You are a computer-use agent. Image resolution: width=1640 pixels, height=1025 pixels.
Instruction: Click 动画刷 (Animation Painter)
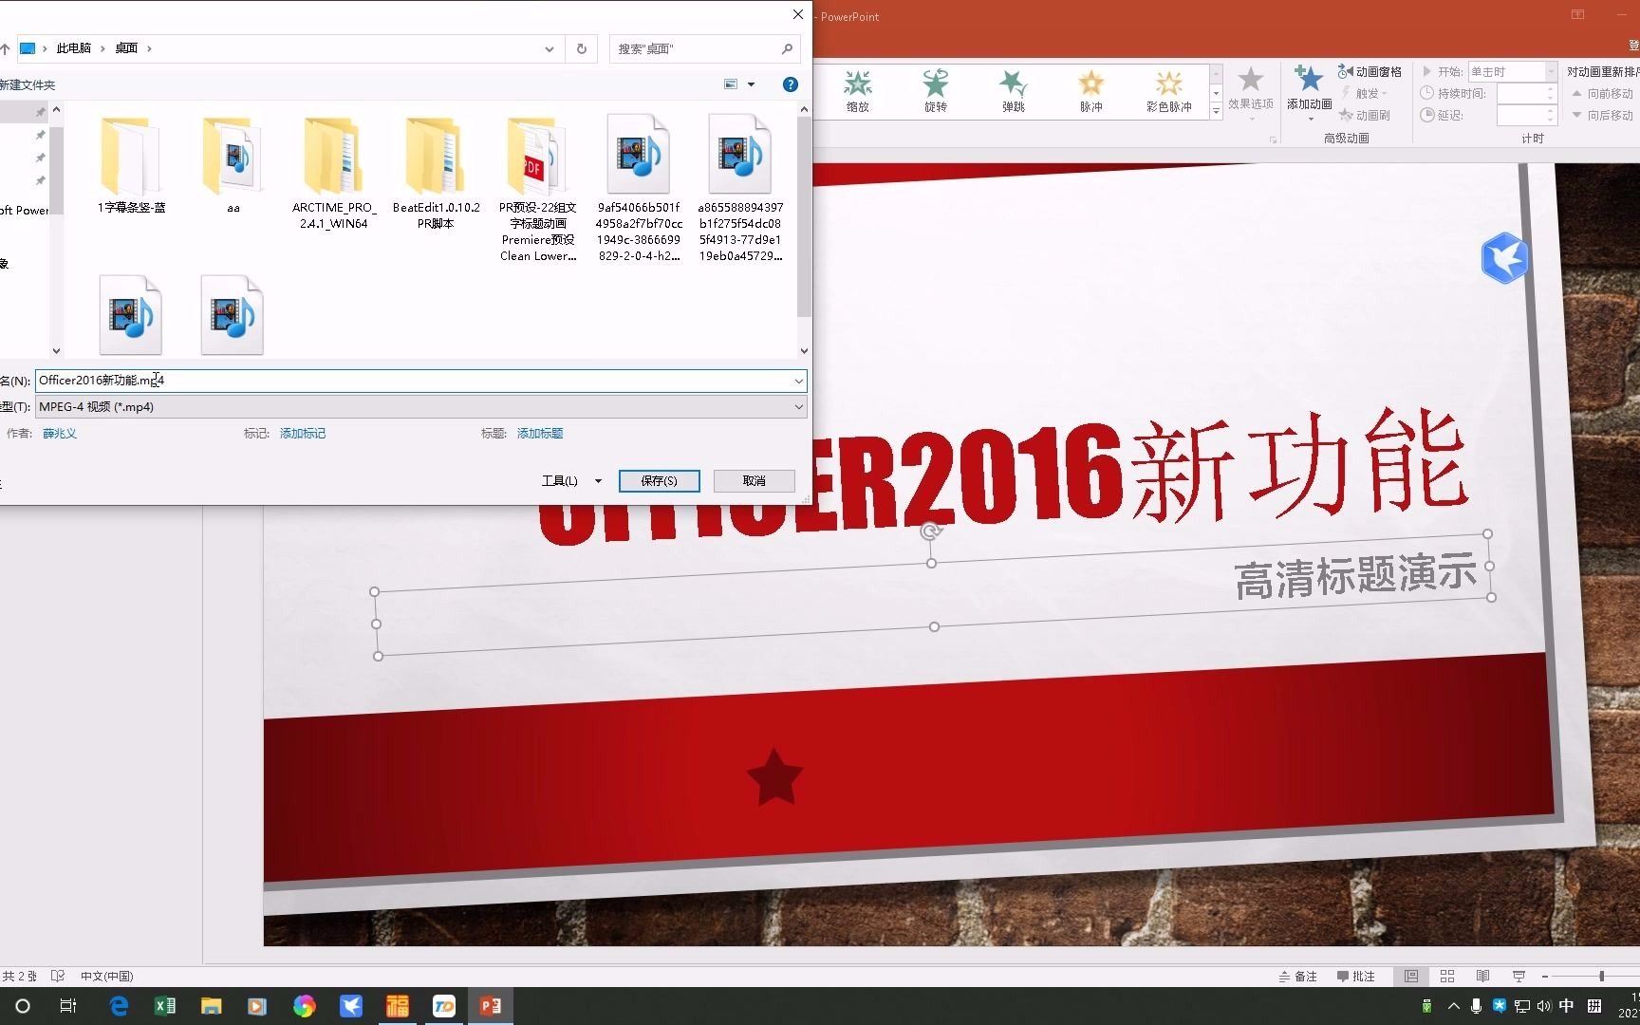[x=1365, y=115]
